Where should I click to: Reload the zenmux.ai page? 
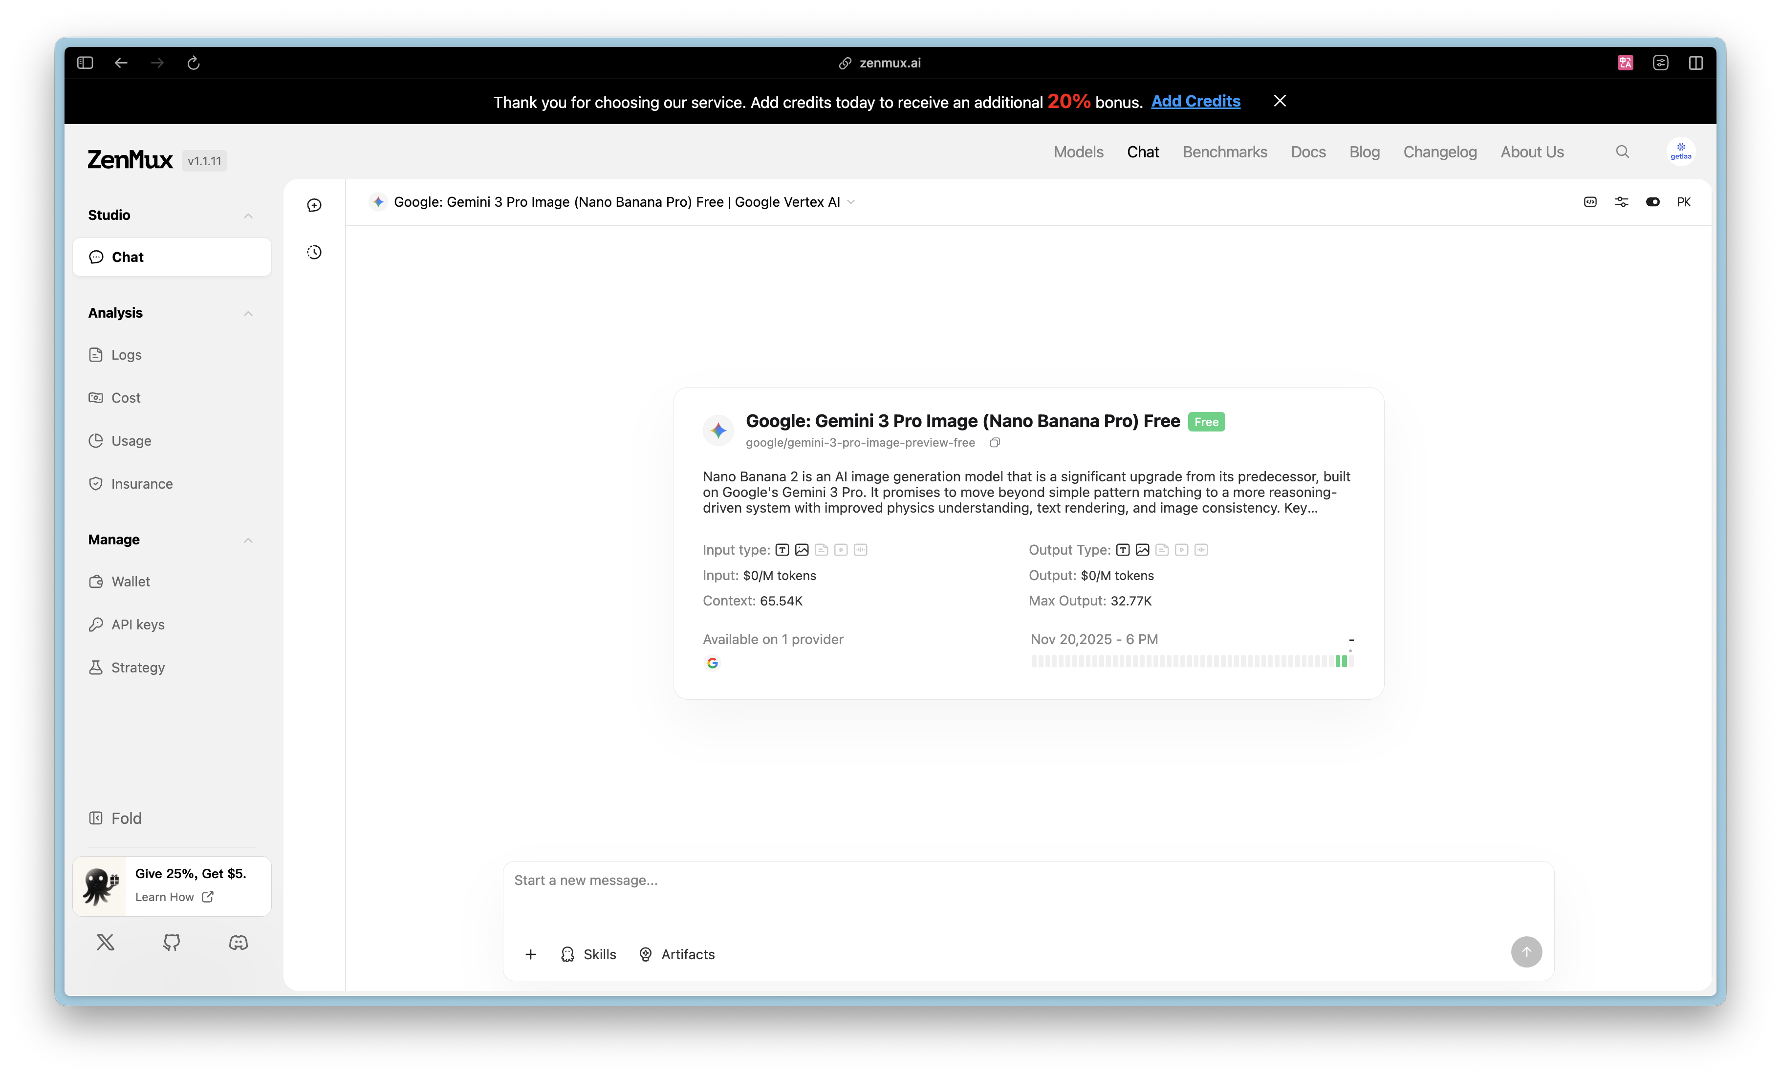(193, 63)
